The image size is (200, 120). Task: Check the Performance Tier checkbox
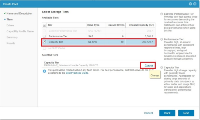[x=44, y=36]
